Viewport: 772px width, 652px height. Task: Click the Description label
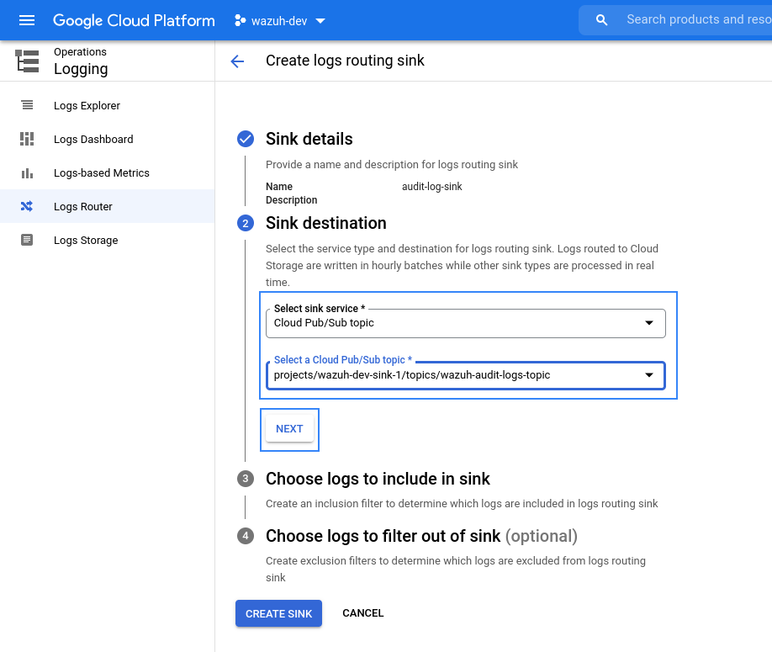[292, 200]
